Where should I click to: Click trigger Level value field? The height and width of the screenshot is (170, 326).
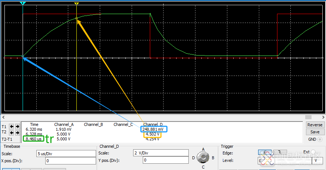coord(285,160)
